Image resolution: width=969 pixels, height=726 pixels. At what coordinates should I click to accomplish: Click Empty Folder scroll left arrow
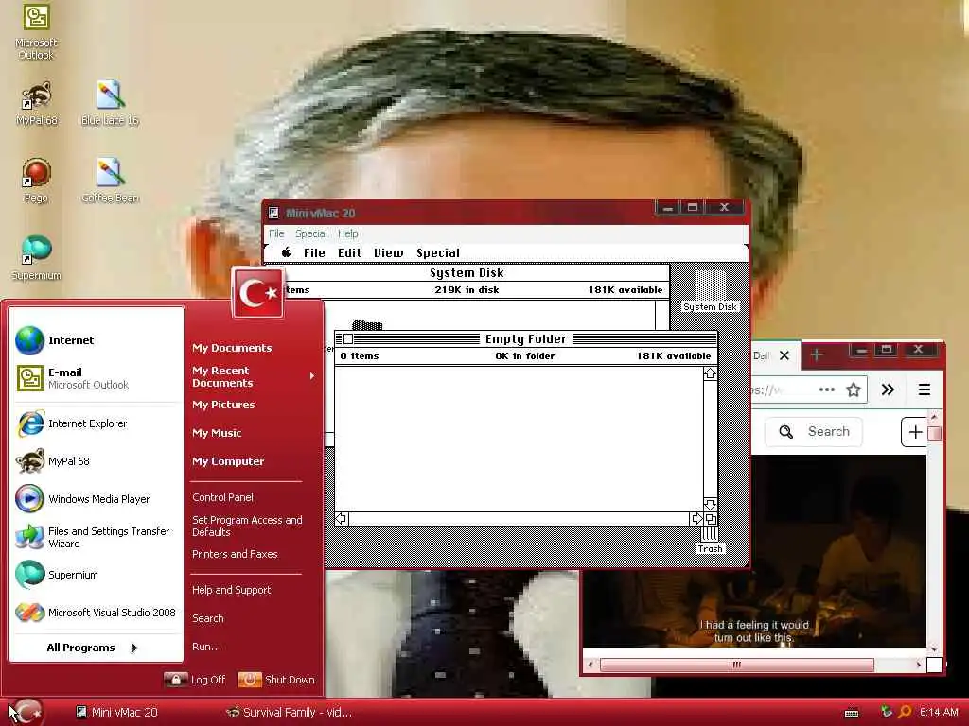tap(342, 519)
